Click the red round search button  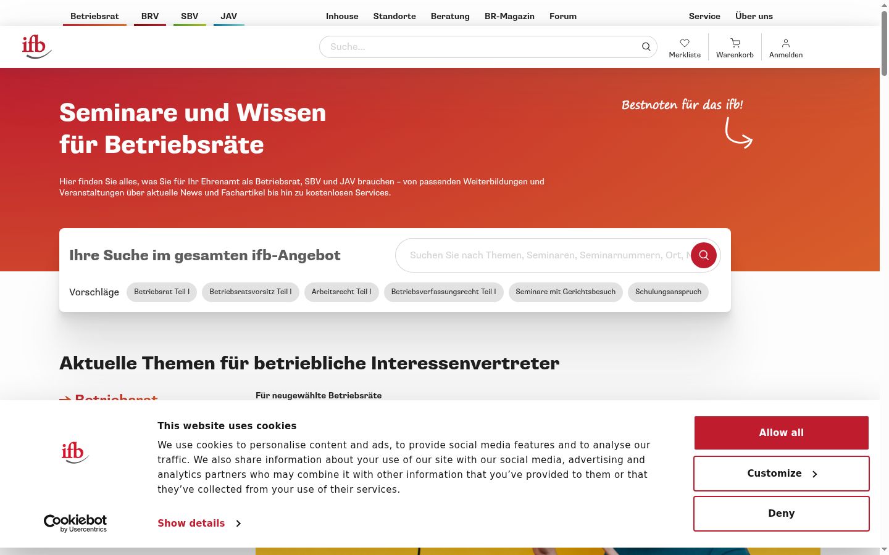click(x=704, y=255)
